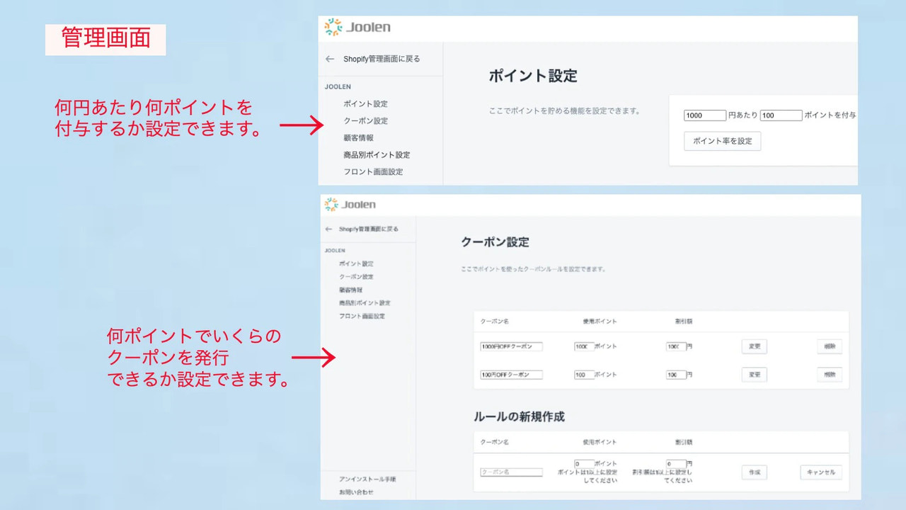
Task: Click the Joolen logo on the ポイント設定 screen
Action: [x=357, y=28]
